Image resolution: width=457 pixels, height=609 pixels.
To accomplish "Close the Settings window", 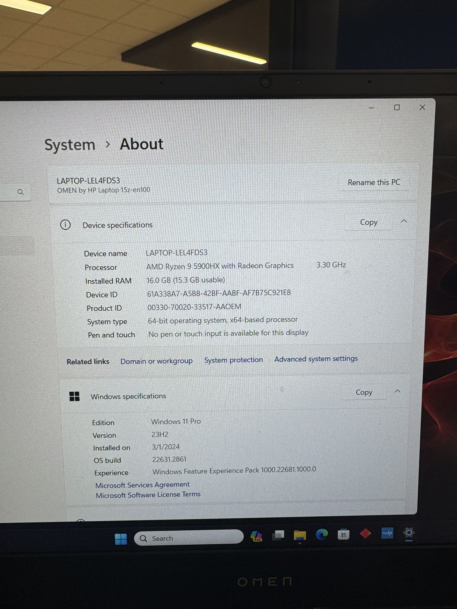I will click(422, 108).
